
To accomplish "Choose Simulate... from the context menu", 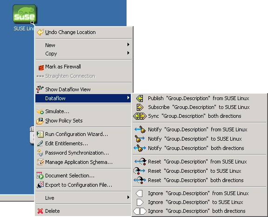I will [83, 111].
